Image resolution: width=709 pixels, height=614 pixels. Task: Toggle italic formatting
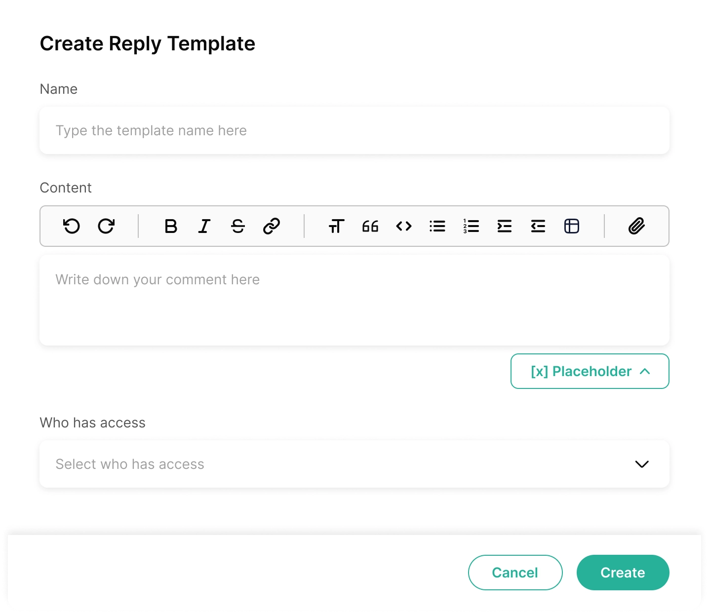[x=204, y=226]
